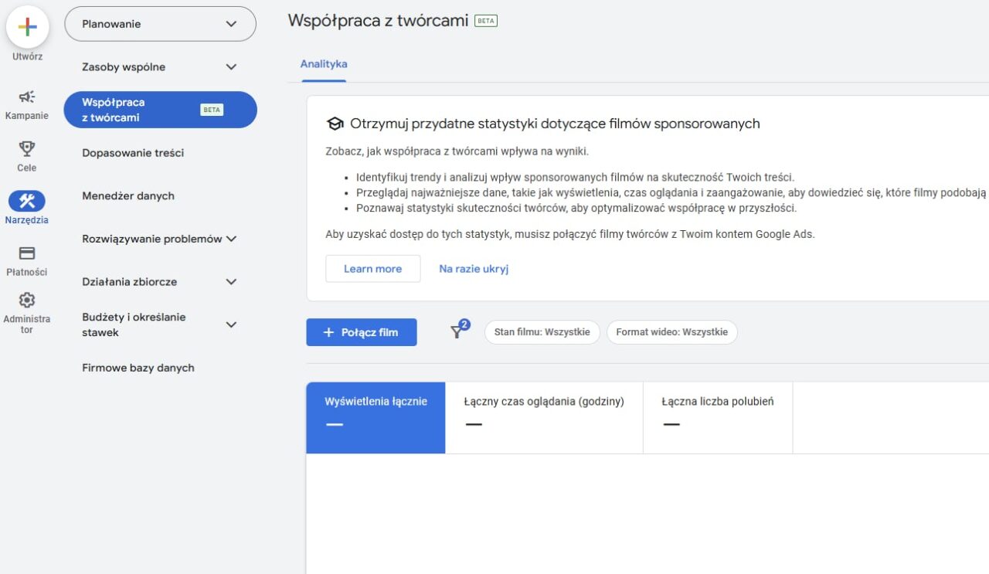989x574 pixels.
Task: Click the Learn more button
Action: (x=372, y=269)
